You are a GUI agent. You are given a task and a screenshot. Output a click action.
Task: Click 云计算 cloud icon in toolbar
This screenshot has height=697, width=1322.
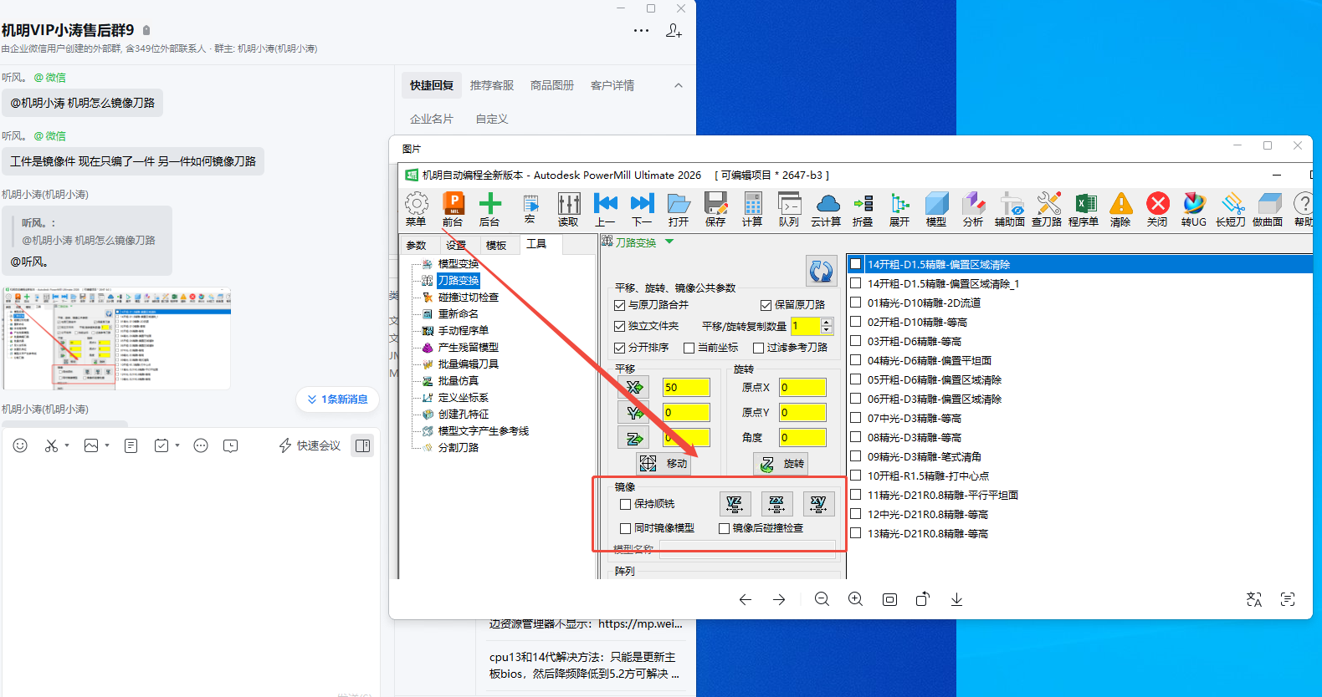pyautogui.click(x=826, y=209)
